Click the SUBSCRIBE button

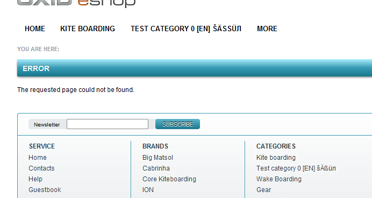click(x=177, y=124)
